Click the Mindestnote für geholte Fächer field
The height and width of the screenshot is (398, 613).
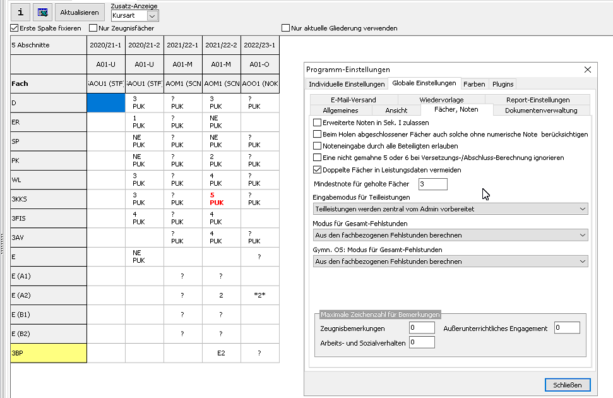[x=433, y=184]
